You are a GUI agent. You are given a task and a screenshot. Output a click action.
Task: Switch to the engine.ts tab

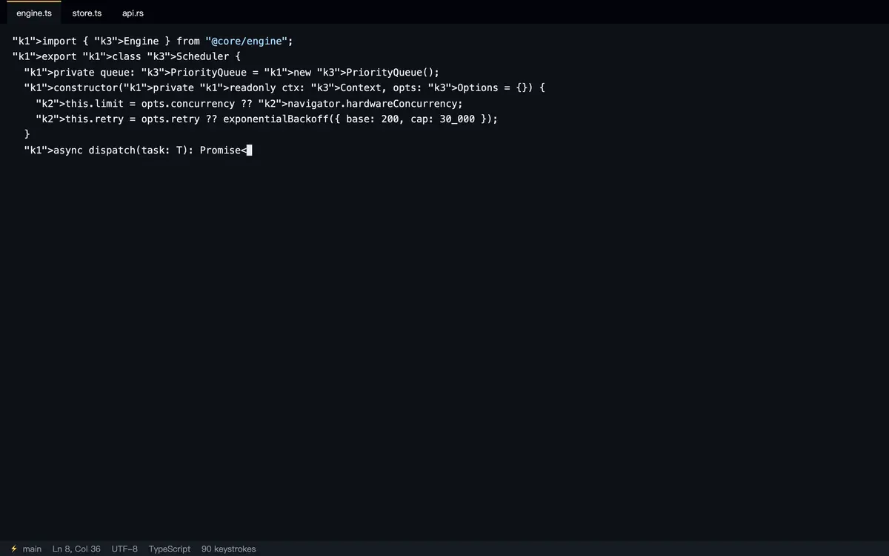pyautogui.click(x=34, y=13)
